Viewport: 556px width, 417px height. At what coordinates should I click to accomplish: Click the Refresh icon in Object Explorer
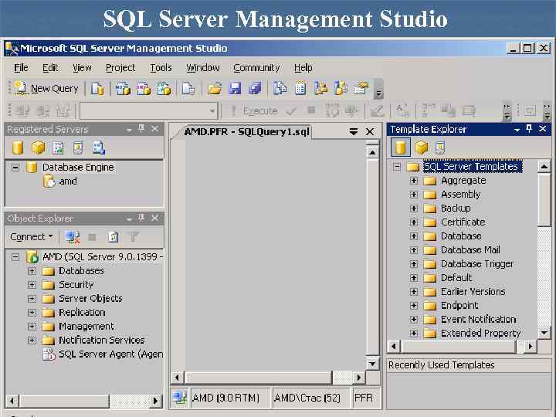(x=113, y=237)
